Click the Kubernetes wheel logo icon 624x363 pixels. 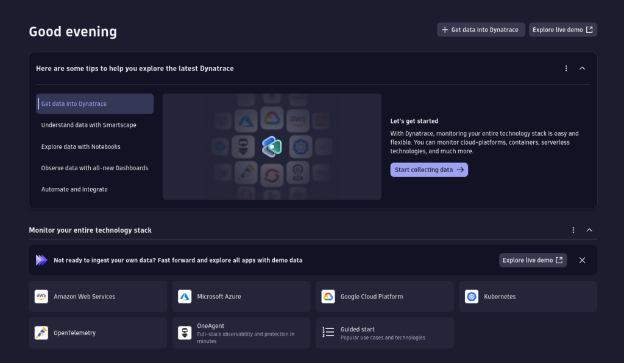pos(472,296)
